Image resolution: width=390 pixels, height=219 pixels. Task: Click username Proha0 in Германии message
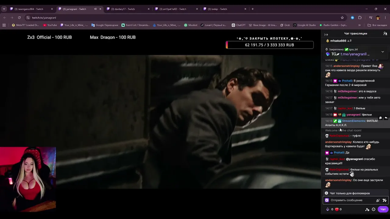pos(347,81)
